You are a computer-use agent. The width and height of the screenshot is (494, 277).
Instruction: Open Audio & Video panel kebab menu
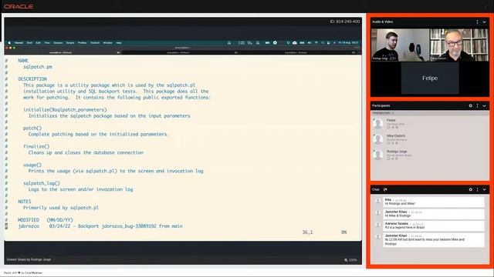477,22
